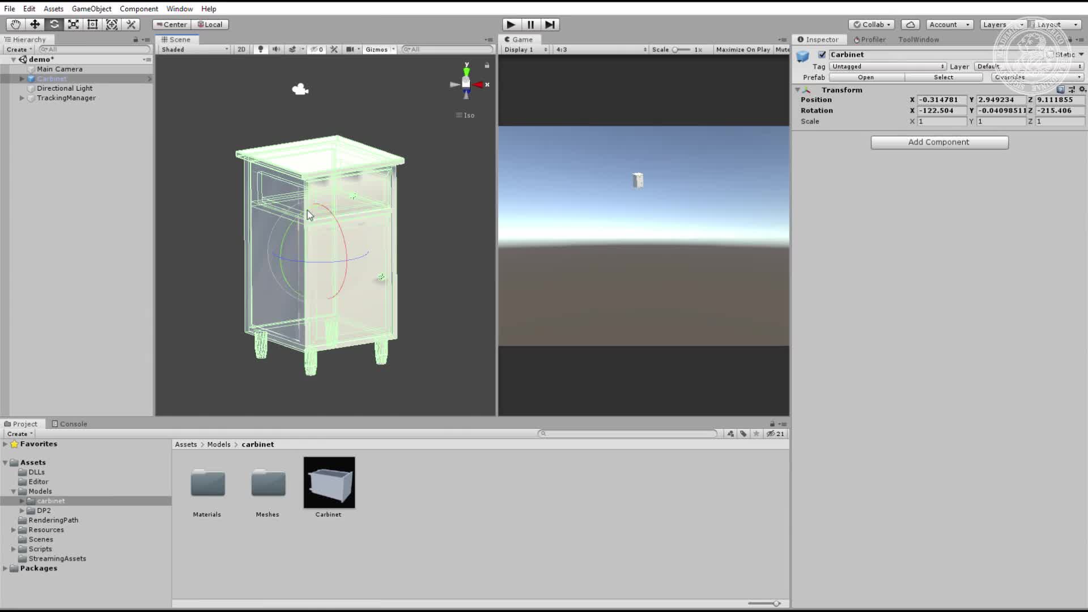Viewport: 1088px width, 612px height.
Task: Open the Shaded draw mode dropdown
Action: tap(193, 49)
